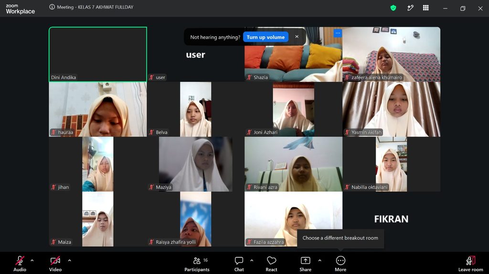Click the participant count 16
This screenshot has width=489, height=274.
point(205,260)
